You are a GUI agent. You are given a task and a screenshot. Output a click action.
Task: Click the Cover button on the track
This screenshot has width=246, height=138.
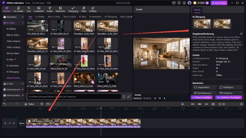tap(22, 123)
